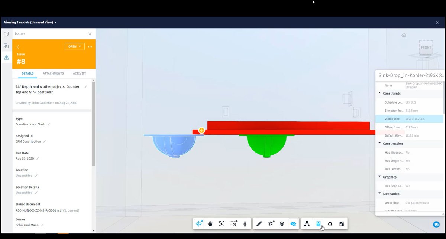
Task: Open the Model Browser tree
Action: [x=307, y=224]
